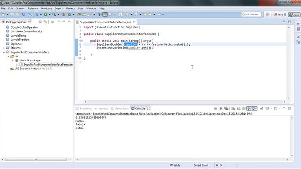Minimize the Package Explorer view
Image resolution: width=301 pixels, height=169 pixels.
(64, 22)
